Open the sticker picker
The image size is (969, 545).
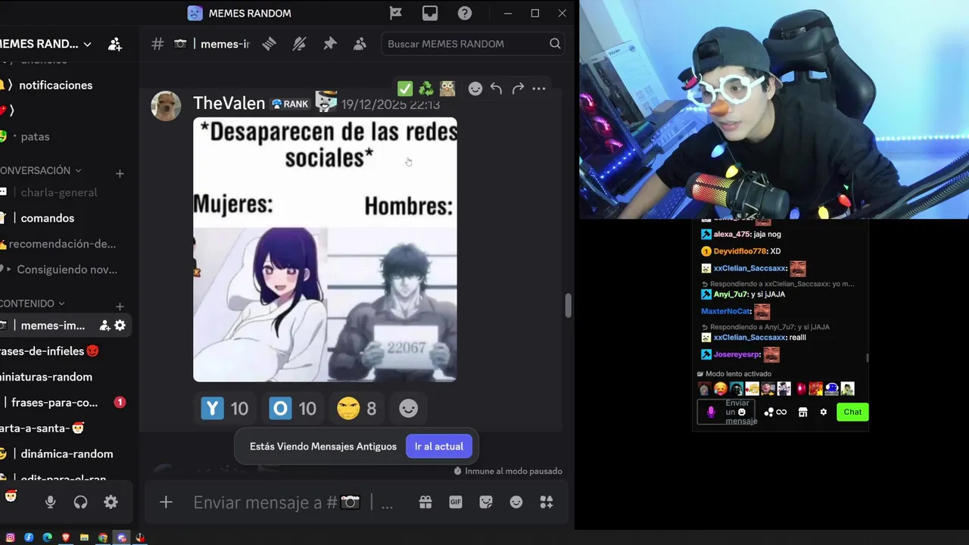[486, 502]
